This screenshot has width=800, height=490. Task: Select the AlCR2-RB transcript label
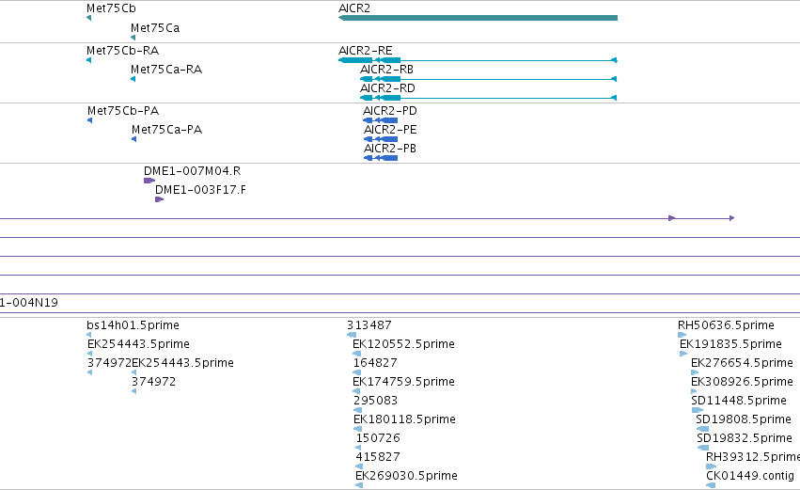386,70
